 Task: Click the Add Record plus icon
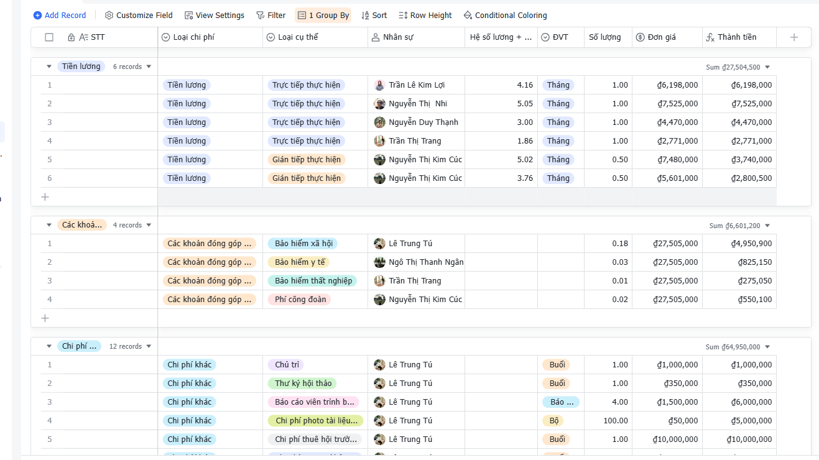(x=37, y=15)
